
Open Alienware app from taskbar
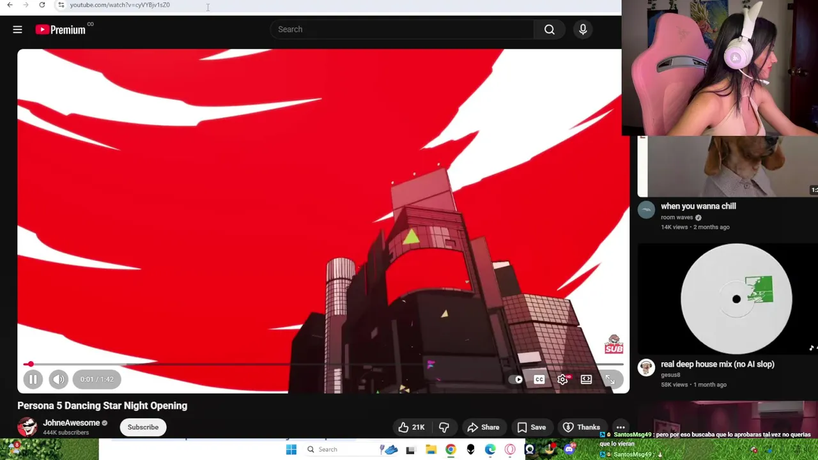(470, 450)
